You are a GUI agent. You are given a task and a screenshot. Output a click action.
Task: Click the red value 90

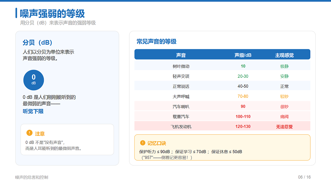click(243, 106)
